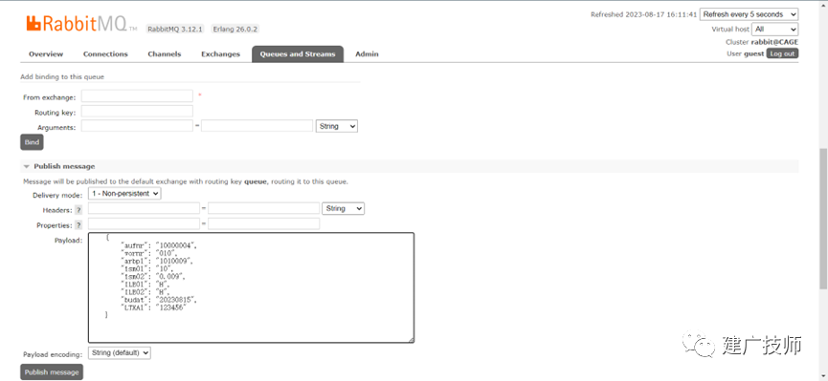Click the payload line "aufnr": "10000004"
The image size is (828, 381).
tap(160, 245)
